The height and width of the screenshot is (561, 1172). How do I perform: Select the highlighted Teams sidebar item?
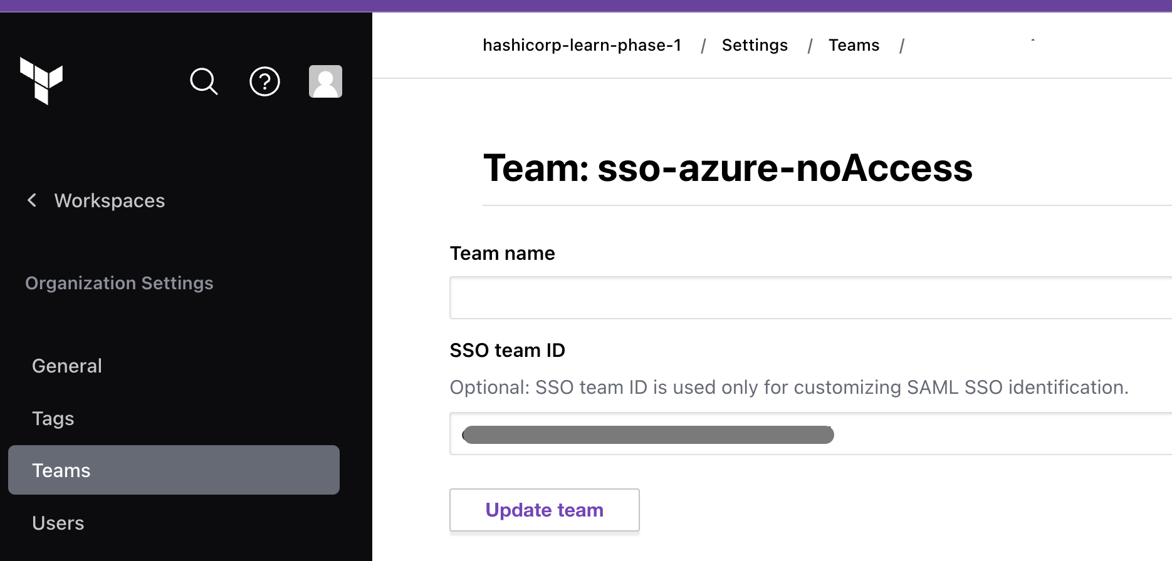tap(174, 470)
